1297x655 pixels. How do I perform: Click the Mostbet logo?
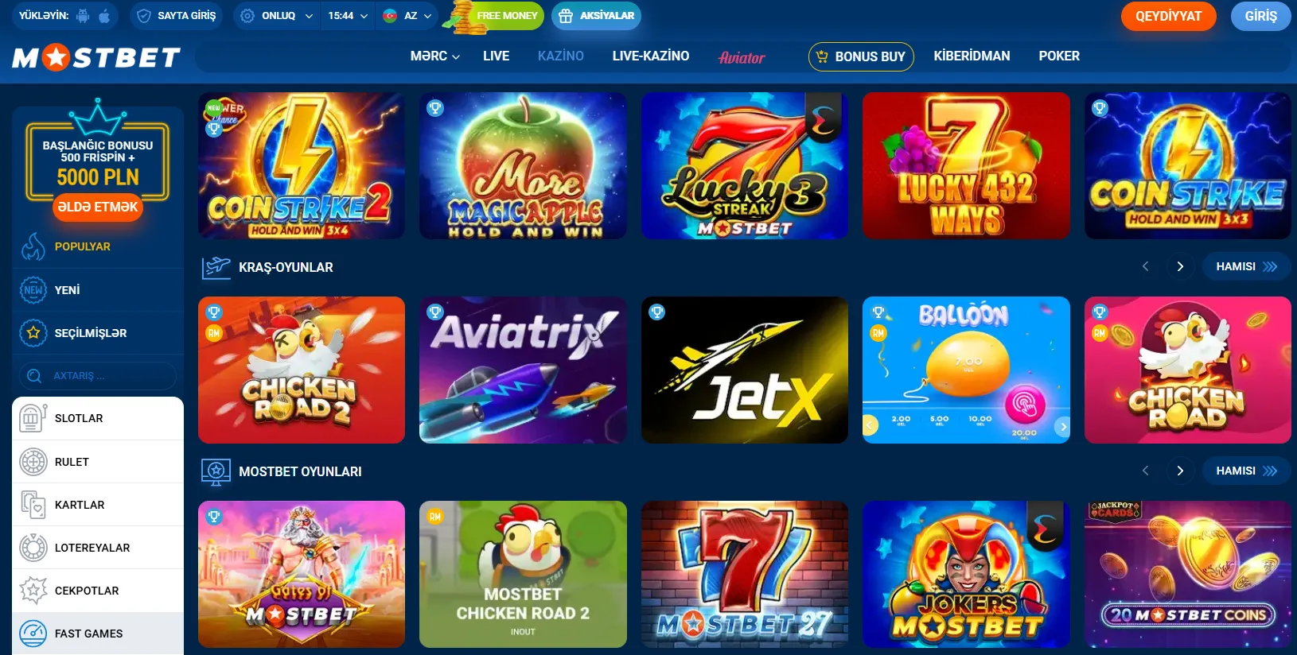(x=96, y=57)
